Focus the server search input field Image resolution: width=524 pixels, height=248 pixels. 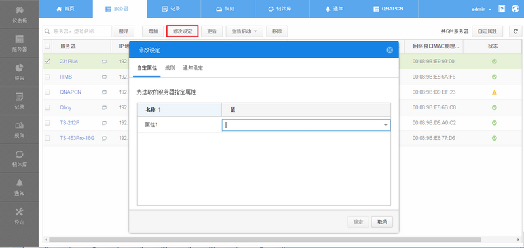(77, 31)
